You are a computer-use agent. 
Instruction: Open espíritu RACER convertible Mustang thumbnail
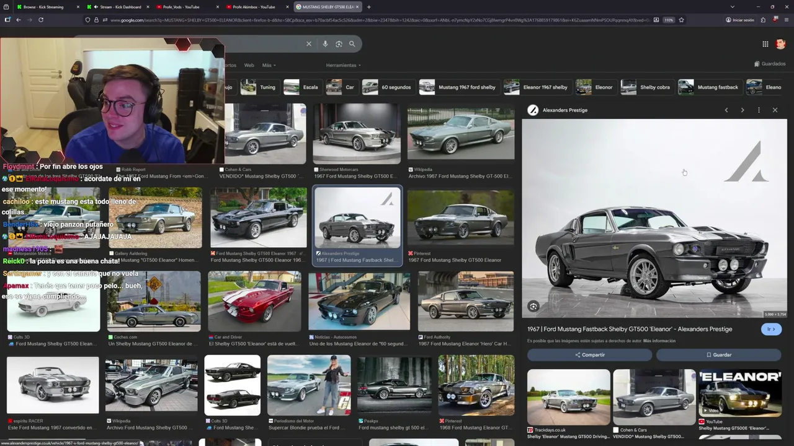click(53, 385)
